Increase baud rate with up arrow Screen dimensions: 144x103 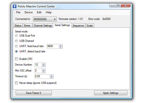click(61, 45)
